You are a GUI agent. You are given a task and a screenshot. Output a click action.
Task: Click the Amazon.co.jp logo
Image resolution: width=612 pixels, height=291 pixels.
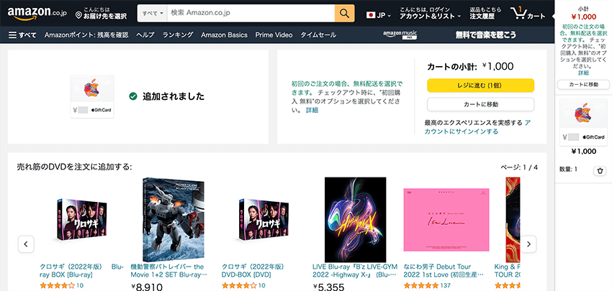pos(37,13)
